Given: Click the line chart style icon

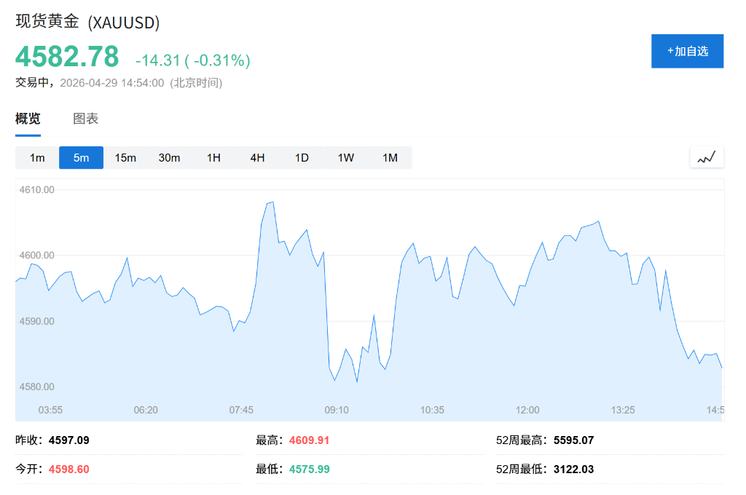Looking at the screenshot, I should [706, 157].
